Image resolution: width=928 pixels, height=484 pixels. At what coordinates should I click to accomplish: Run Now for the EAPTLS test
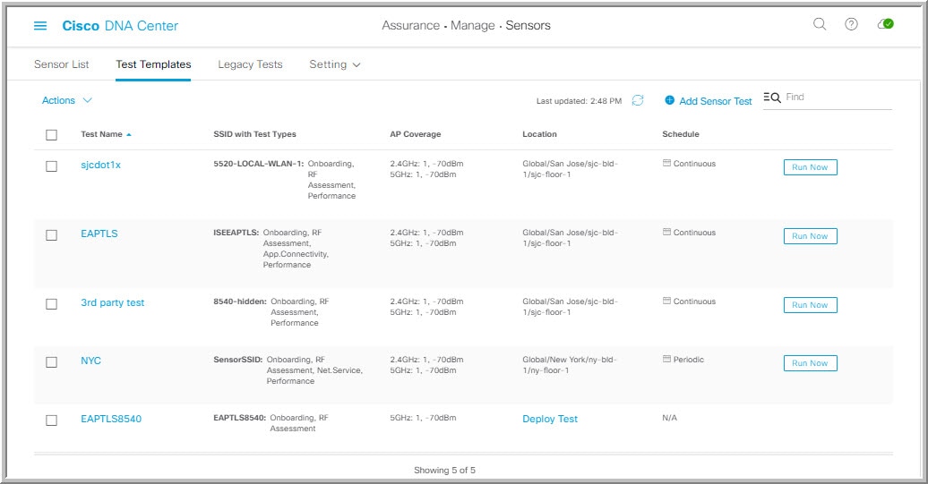tap(810, 236)
